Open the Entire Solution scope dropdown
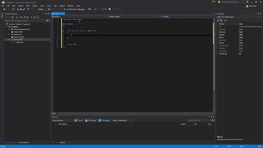 tap(62, 120)
